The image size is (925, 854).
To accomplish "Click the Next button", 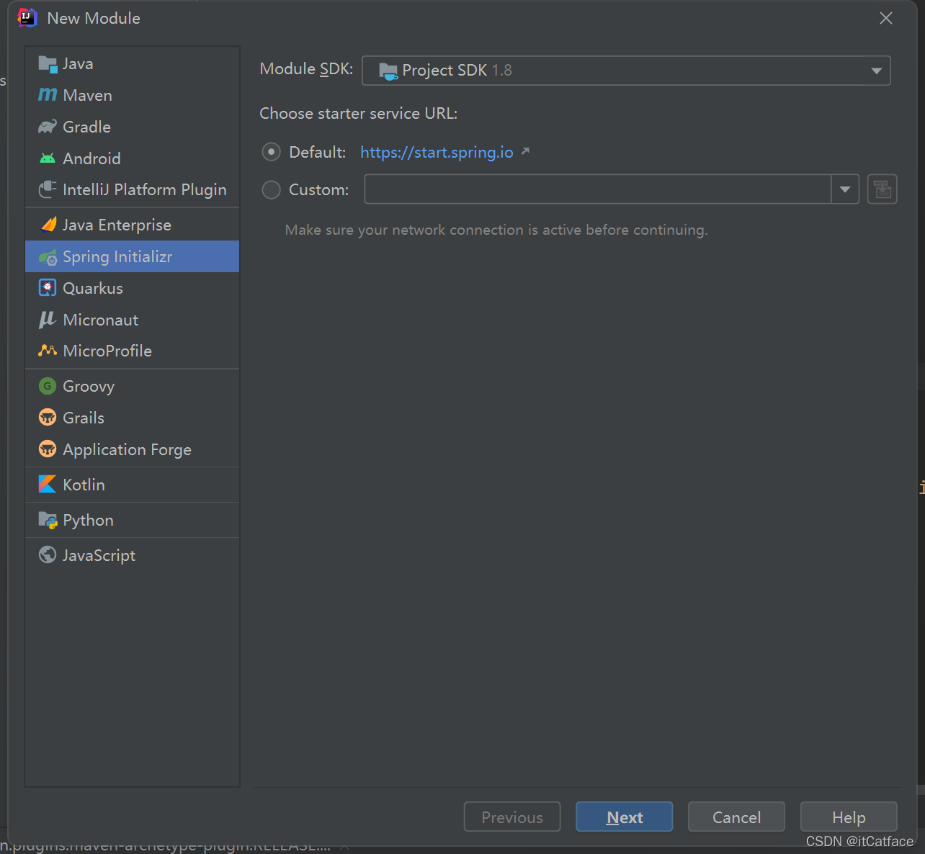I will (625, 817).
